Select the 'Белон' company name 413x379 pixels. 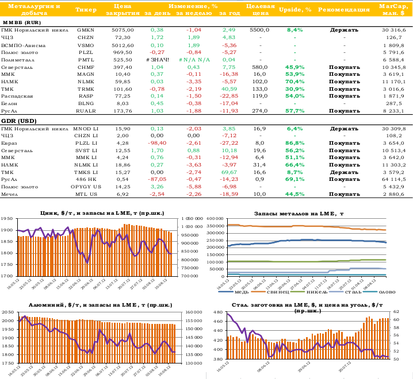pyautogui.click(x=9, y=103)
